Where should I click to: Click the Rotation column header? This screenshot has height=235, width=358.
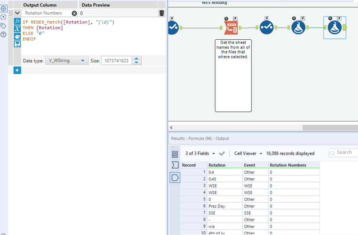[x=225, y=165]
